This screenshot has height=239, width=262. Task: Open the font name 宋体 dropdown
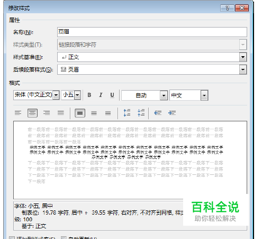click(56, 95)
